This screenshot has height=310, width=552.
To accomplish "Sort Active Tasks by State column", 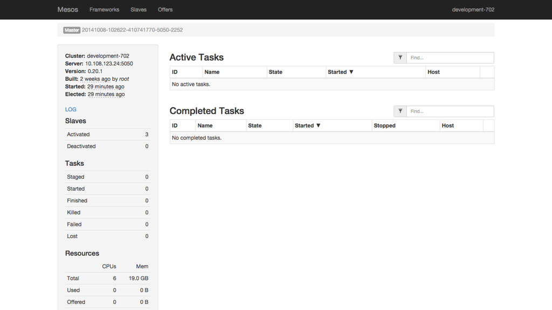I will (x=275, y=72).
